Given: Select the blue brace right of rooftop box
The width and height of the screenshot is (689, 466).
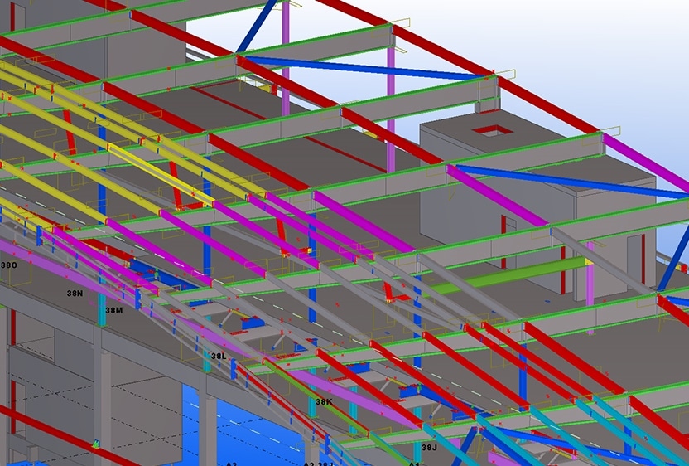Looking at the screenshot, I should pyautogui.click(x=571, y=182).
